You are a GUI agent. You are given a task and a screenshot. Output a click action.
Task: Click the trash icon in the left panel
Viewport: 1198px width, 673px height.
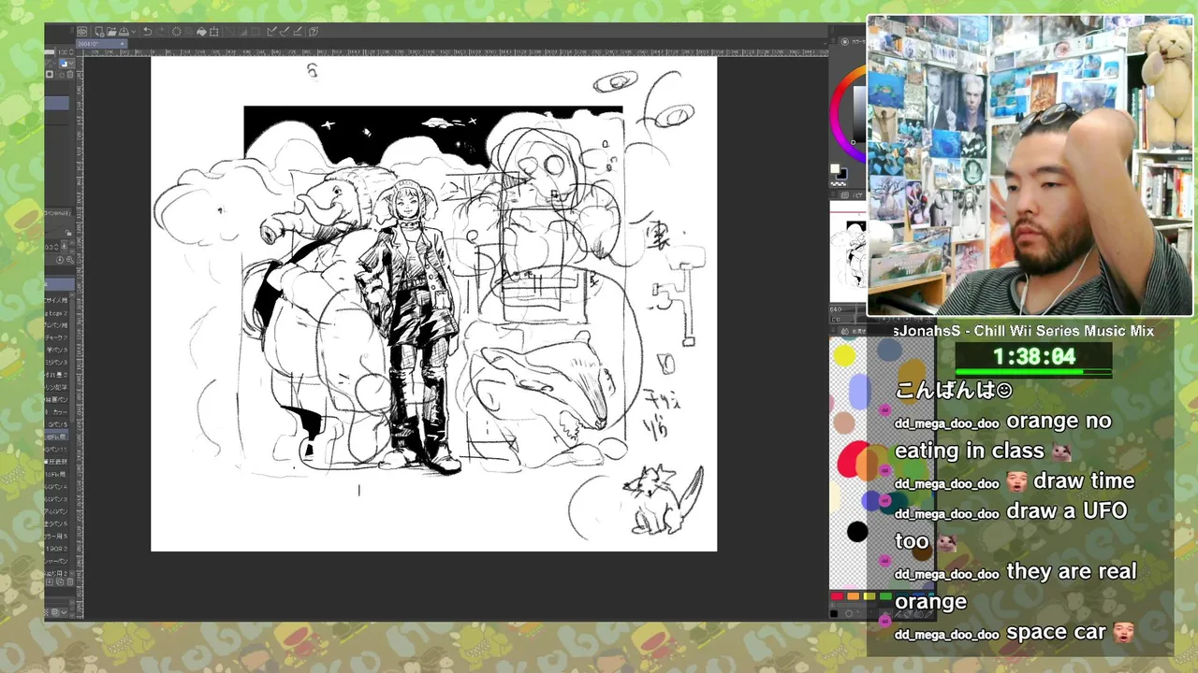[70, 74]
